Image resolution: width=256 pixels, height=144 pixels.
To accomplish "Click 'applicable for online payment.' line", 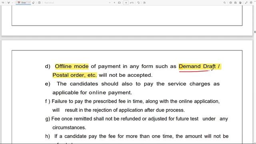I will click(92, 92).
